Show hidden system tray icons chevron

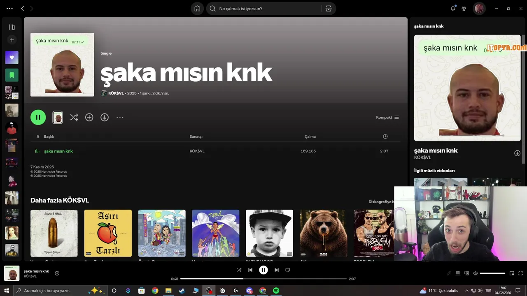tap(466, 291)
